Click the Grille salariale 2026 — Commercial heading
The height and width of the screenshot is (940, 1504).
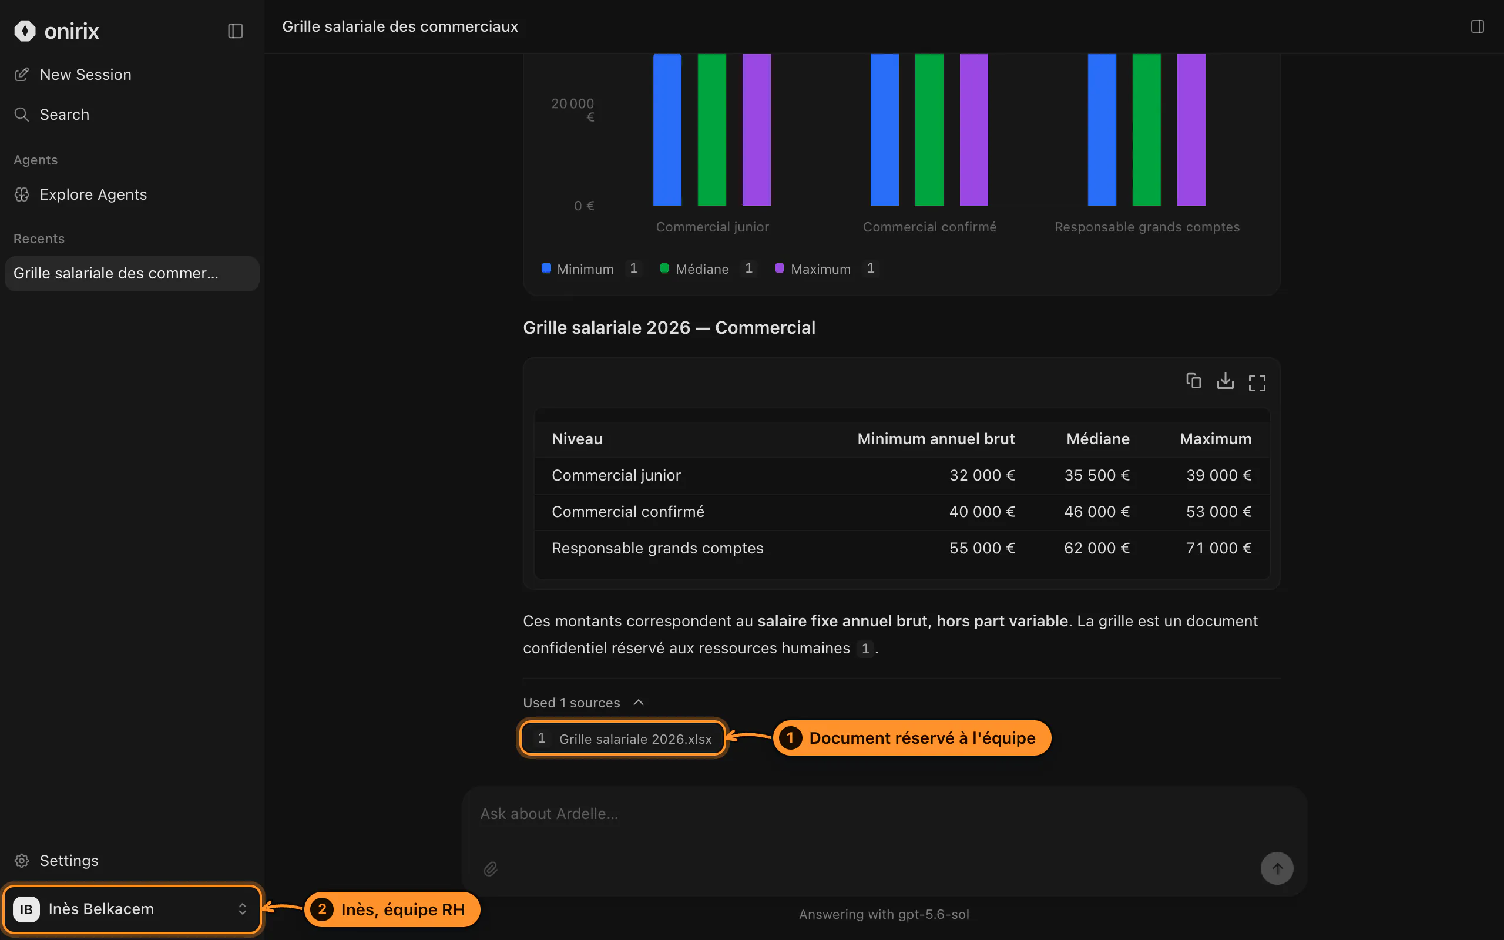pos(669,328)
